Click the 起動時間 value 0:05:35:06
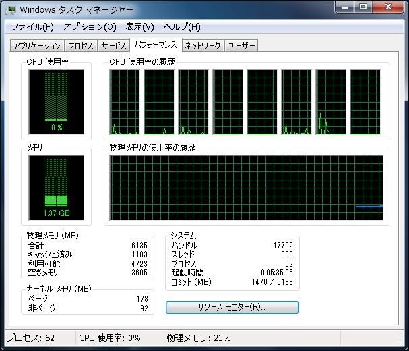409x351 pixels. 277,273
